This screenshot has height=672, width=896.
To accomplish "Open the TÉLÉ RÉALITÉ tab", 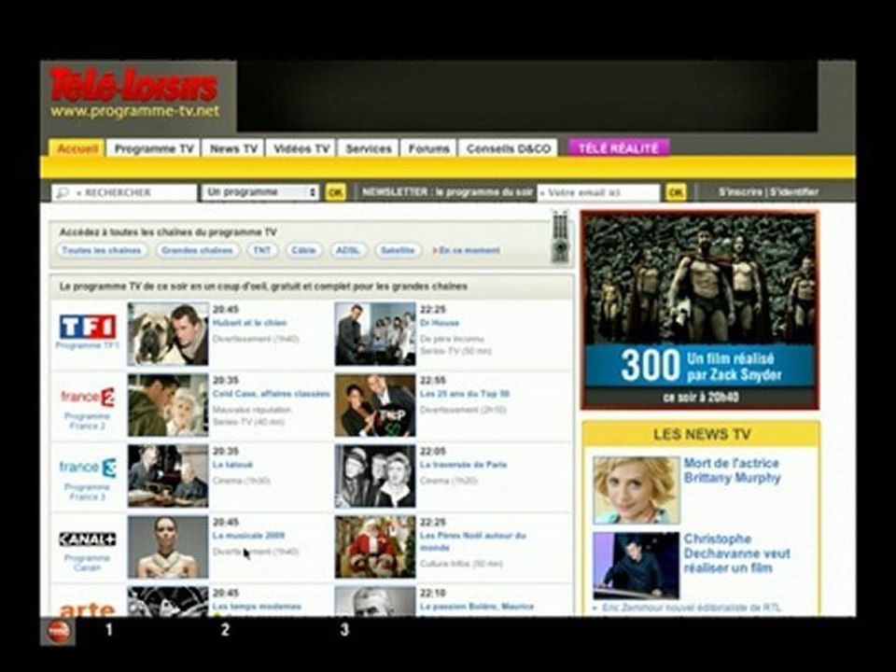I will tap(619, 148).
